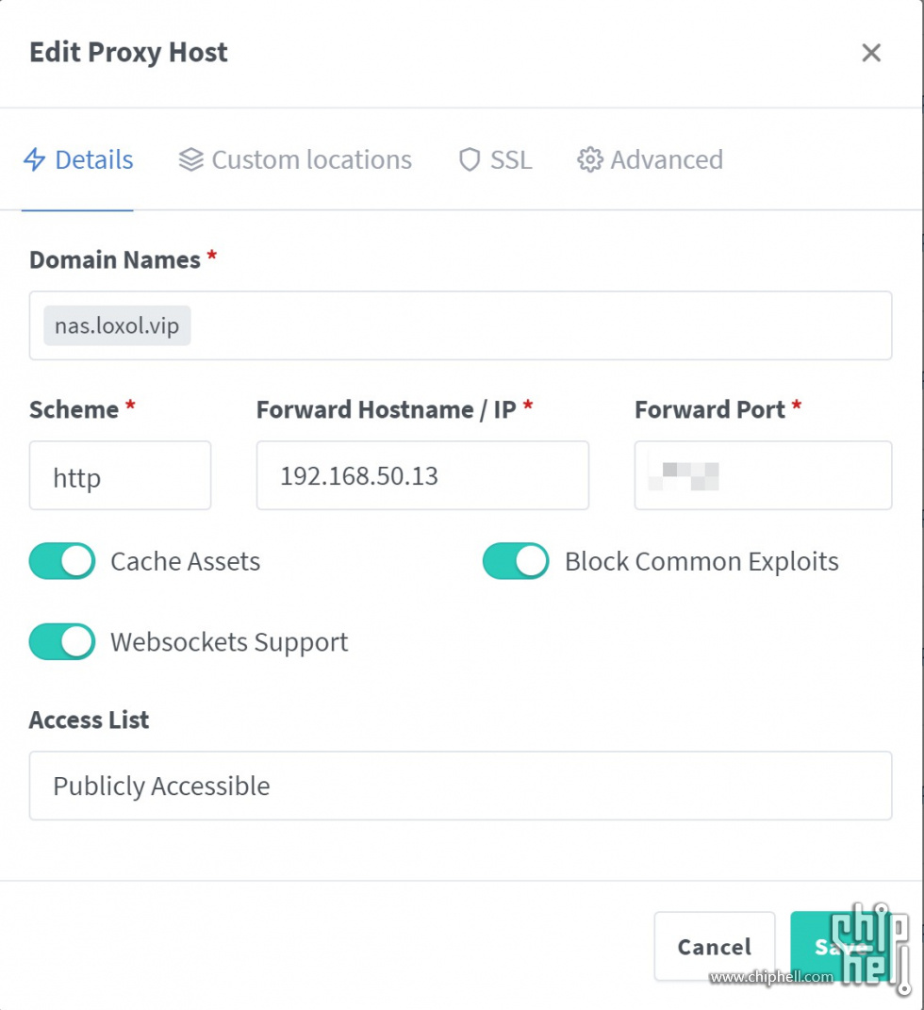
Task: Click the gear Advanced icon
Action: (590, 159)
